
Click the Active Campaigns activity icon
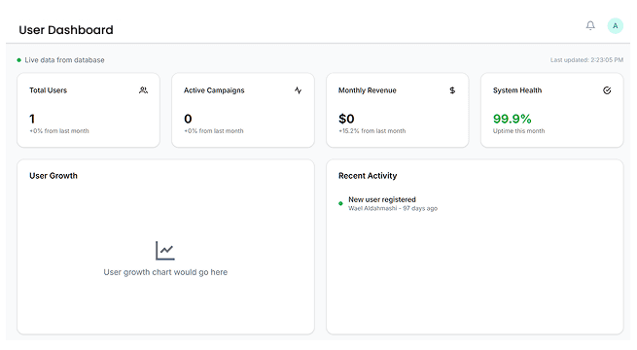[298, 90]
